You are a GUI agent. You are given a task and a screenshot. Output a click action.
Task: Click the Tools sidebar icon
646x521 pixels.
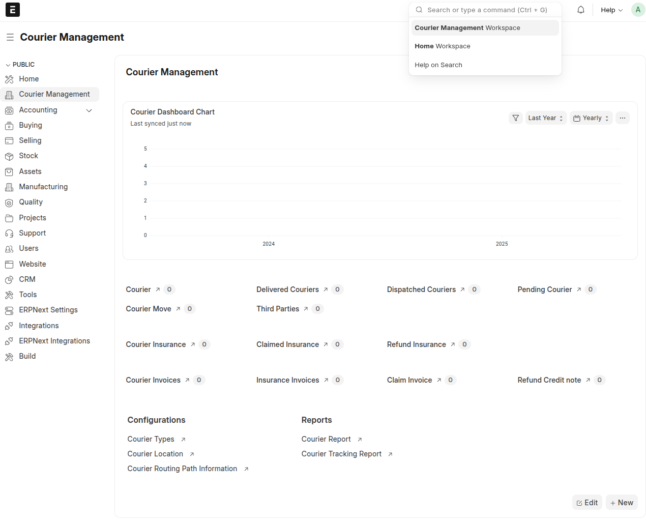click(x=9, y=295)
